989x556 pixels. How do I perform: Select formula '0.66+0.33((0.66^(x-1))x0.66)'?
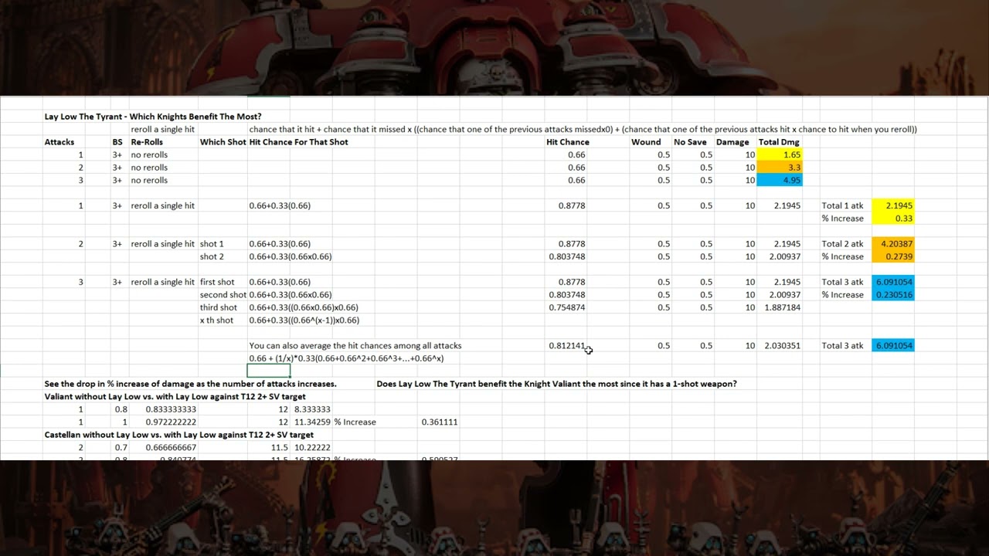tap(304, 320)
